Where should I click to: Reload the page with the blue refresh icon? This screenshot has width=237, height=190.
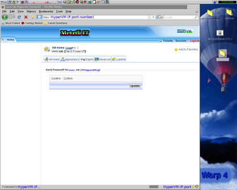(x=19, y=17)
